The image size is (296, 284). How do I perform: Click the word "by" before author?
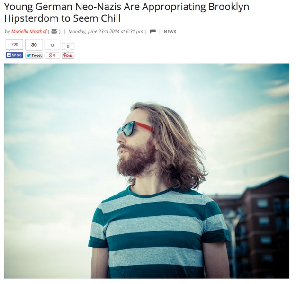point(7,32)
